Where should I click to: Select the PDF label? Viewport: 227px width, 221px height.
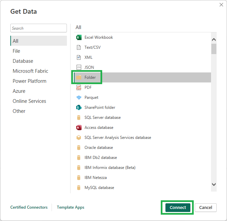88,87
